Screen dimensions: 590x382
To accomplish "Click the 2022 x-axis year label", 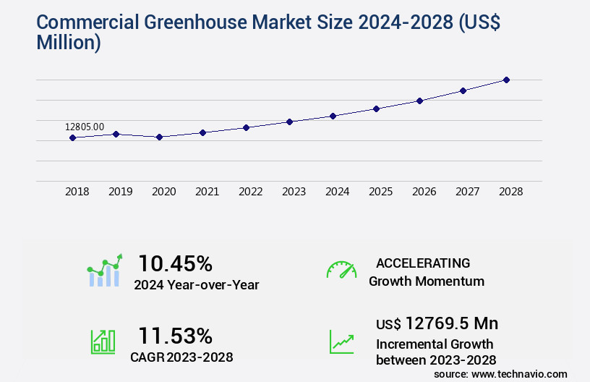I will (251, 192).
